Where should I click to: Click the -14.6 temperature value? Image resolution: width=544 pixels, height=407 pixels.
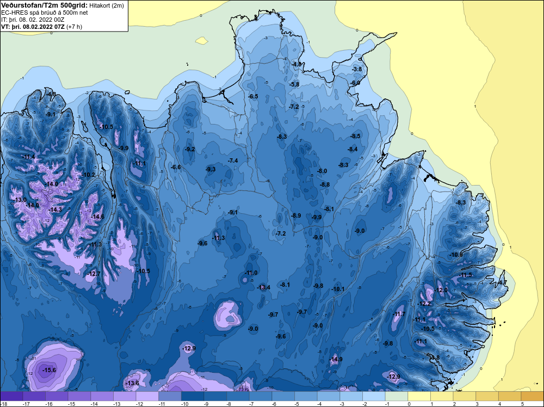(97, 217)
